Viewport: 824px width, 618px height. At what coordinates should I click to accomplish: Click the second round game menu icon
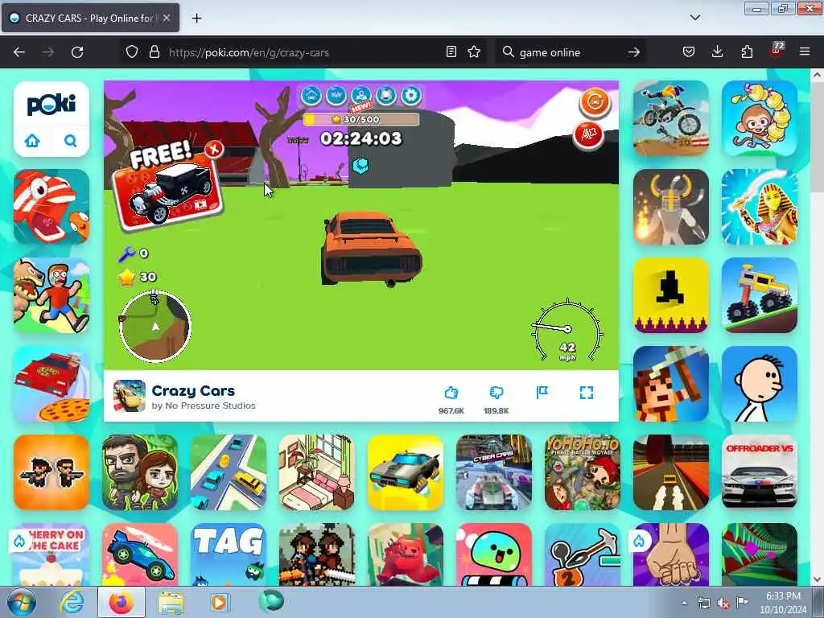click(x=336, y=96)
